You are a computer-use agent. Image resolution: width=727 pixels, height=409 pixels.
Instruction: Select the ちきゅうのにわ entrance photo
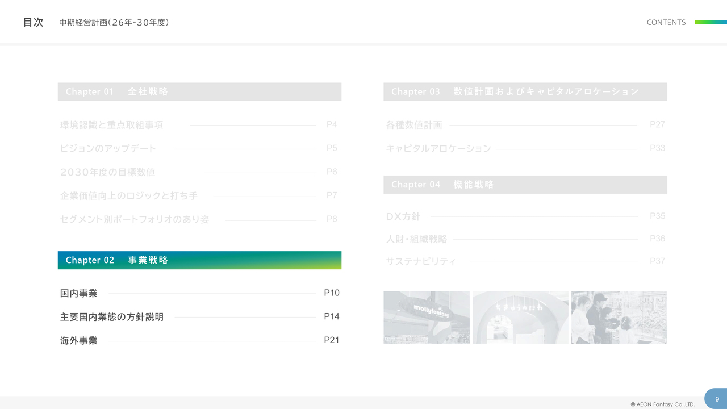(x=520, y=317)
